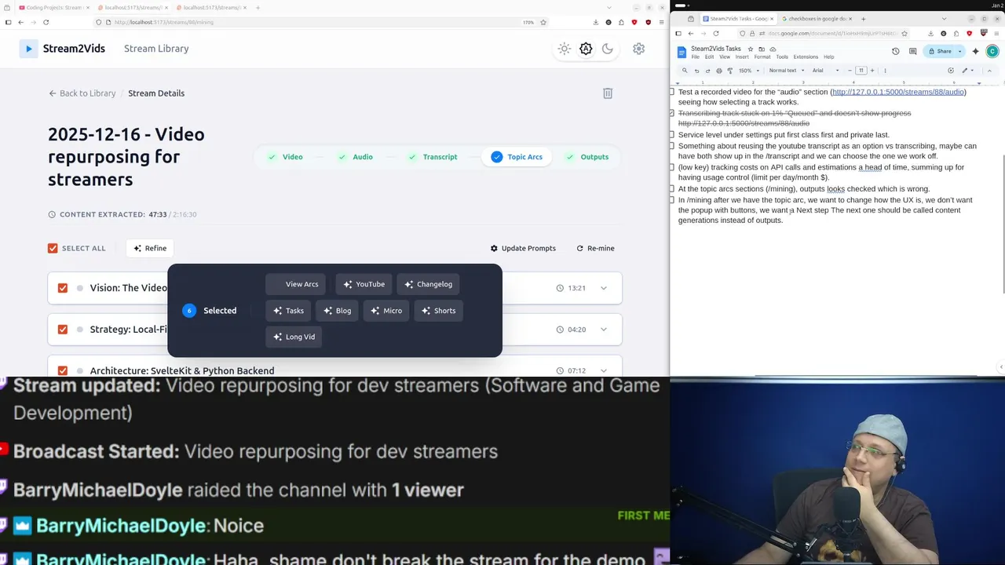
Task: Bookmark the localhost page star
Action: [543, 22]
